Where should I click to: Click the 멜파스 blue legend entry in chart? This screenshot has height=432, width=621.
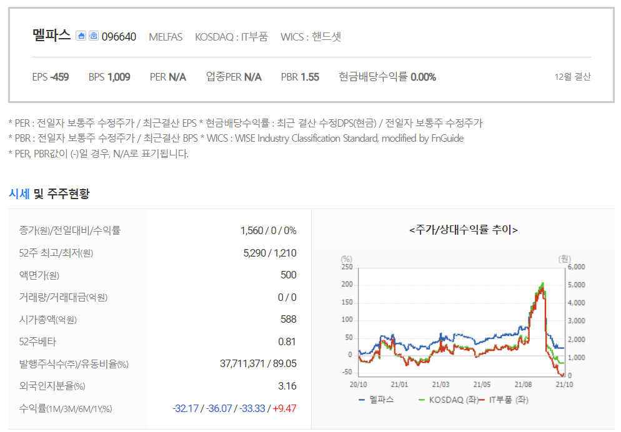coord(376,400)
